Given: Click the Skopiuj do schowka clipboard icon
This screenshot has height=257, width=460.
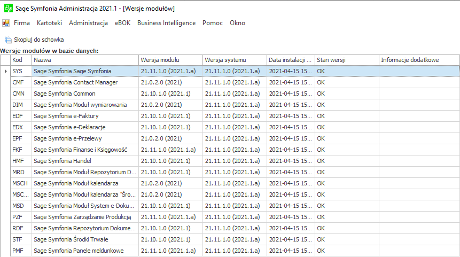Looking at the screenshot, I should coord(8,40).
